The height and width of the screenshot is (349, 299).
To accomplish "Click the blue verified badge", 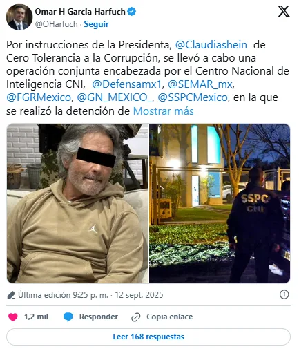I will (x=131, y=11).
